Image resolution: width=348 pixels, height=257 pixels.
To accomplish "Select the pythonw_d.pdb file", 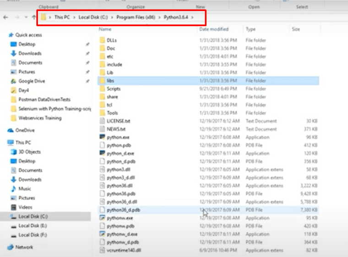I will [123, 242].
